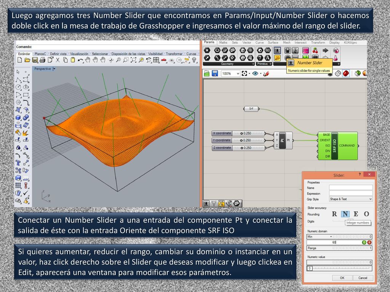Select N integer rounding option

click(345, 214)
